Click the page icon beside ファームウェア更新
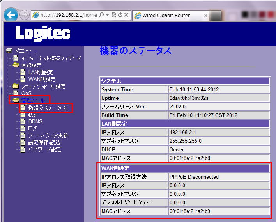Screen dimensions: 276x222 (x=23, y=135)
